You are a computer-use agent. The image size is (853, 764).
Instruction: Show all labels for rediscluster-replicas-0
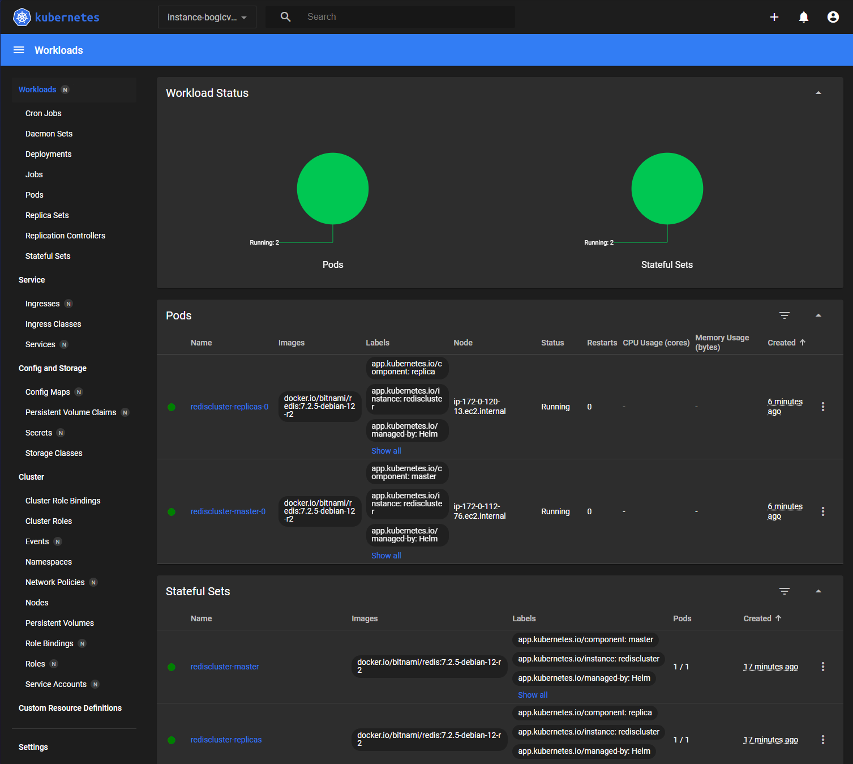pos(386,451)
